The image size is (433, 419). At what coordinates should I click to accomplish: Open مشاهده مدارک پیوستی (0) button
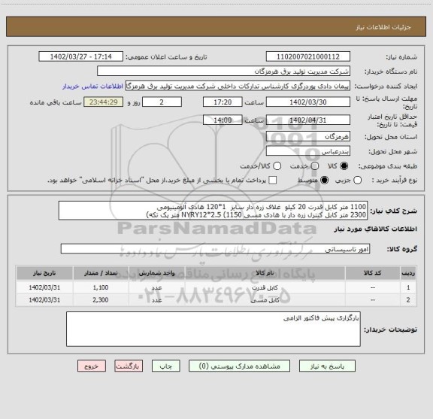tap(239, 366)
